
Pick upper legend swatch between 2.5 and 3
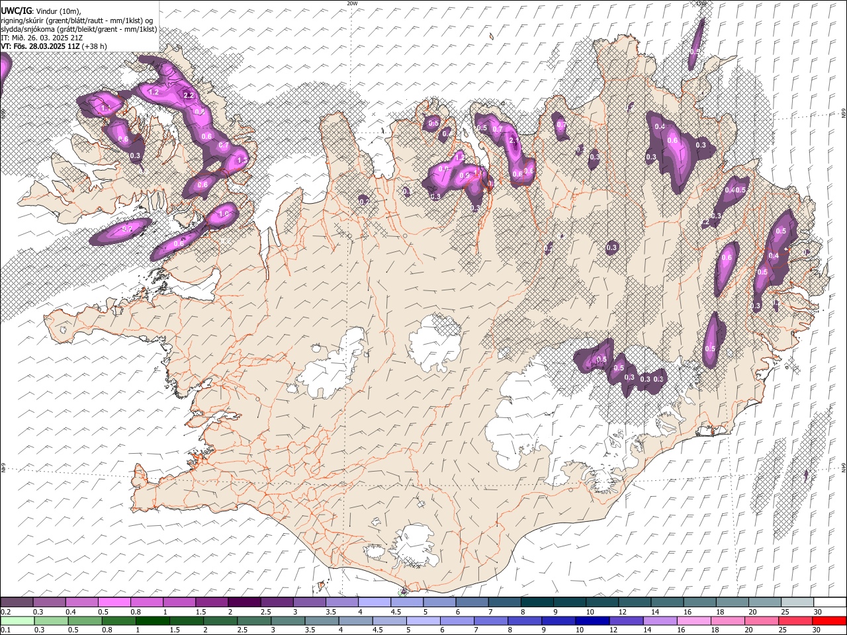(277, 602)
